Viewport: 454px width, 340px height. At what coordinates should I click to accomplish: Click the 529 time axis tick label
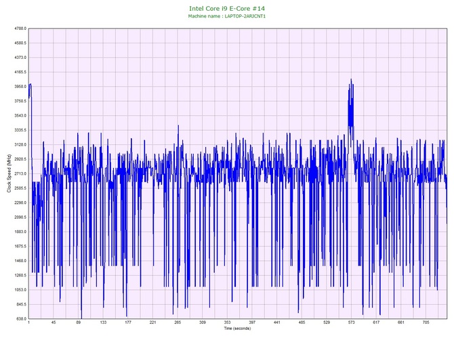pos(327,322)
